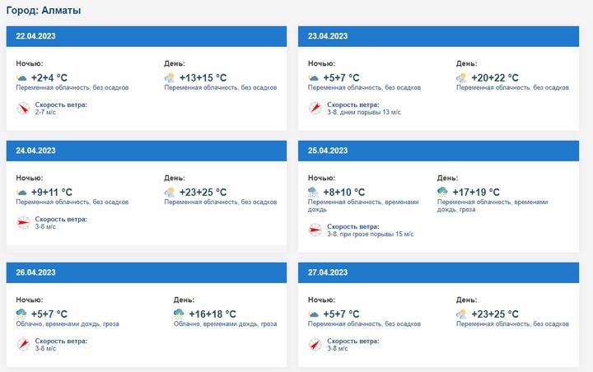The width and height of the screenshot is (593, 372).
Task: Click the daytime weather icon for 23.04.2023
Action: 462,78
